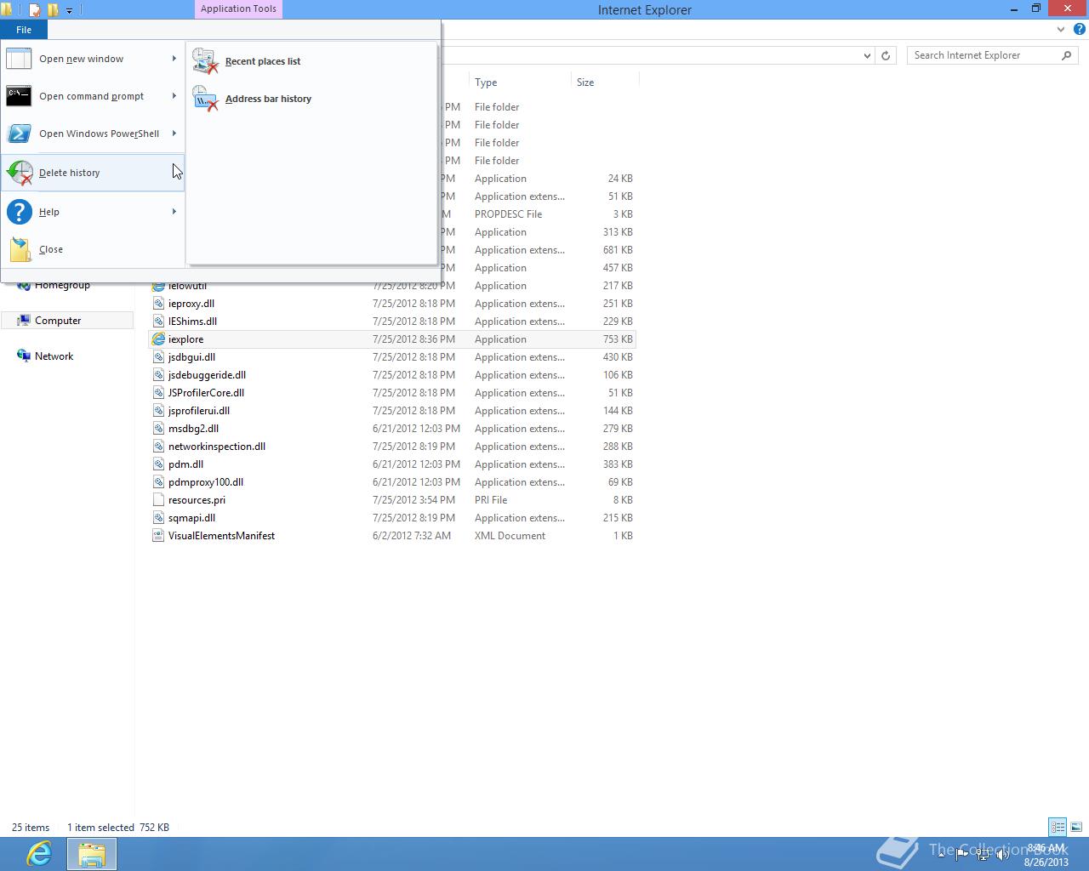Select the ieproxy.dll file

pyautogui.click(x=191, y=304)
